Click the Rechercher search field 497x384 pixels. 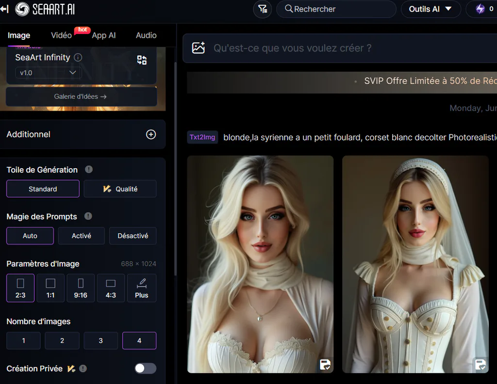coord(336,9)
